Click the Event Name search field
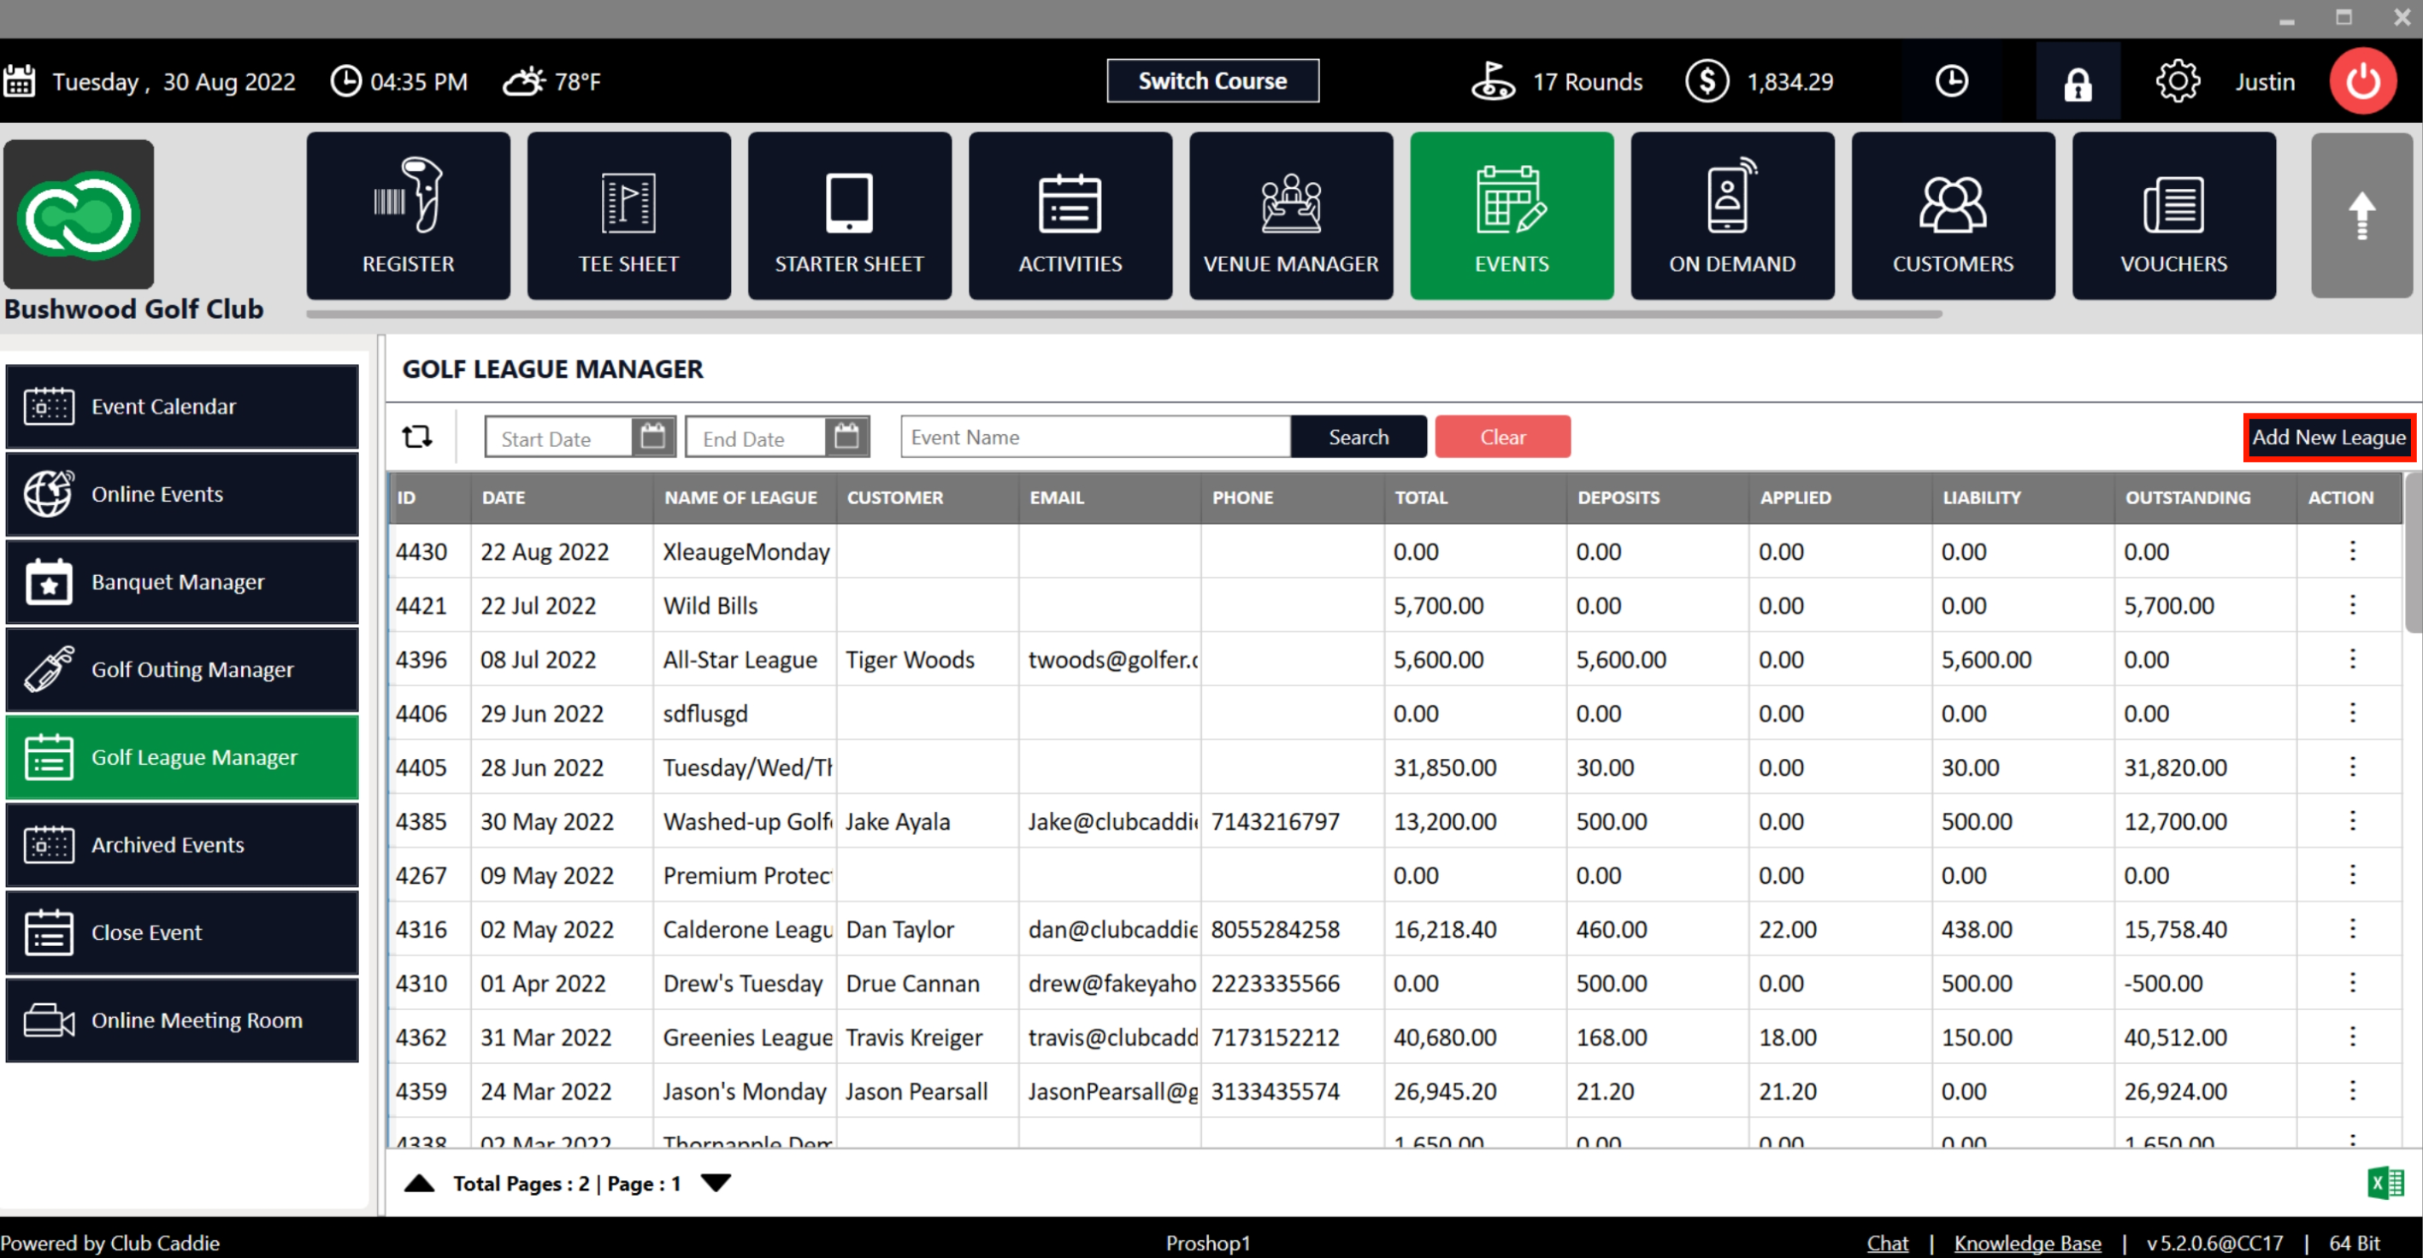Screen dimensions: 2423x1258 point(1095,438)
